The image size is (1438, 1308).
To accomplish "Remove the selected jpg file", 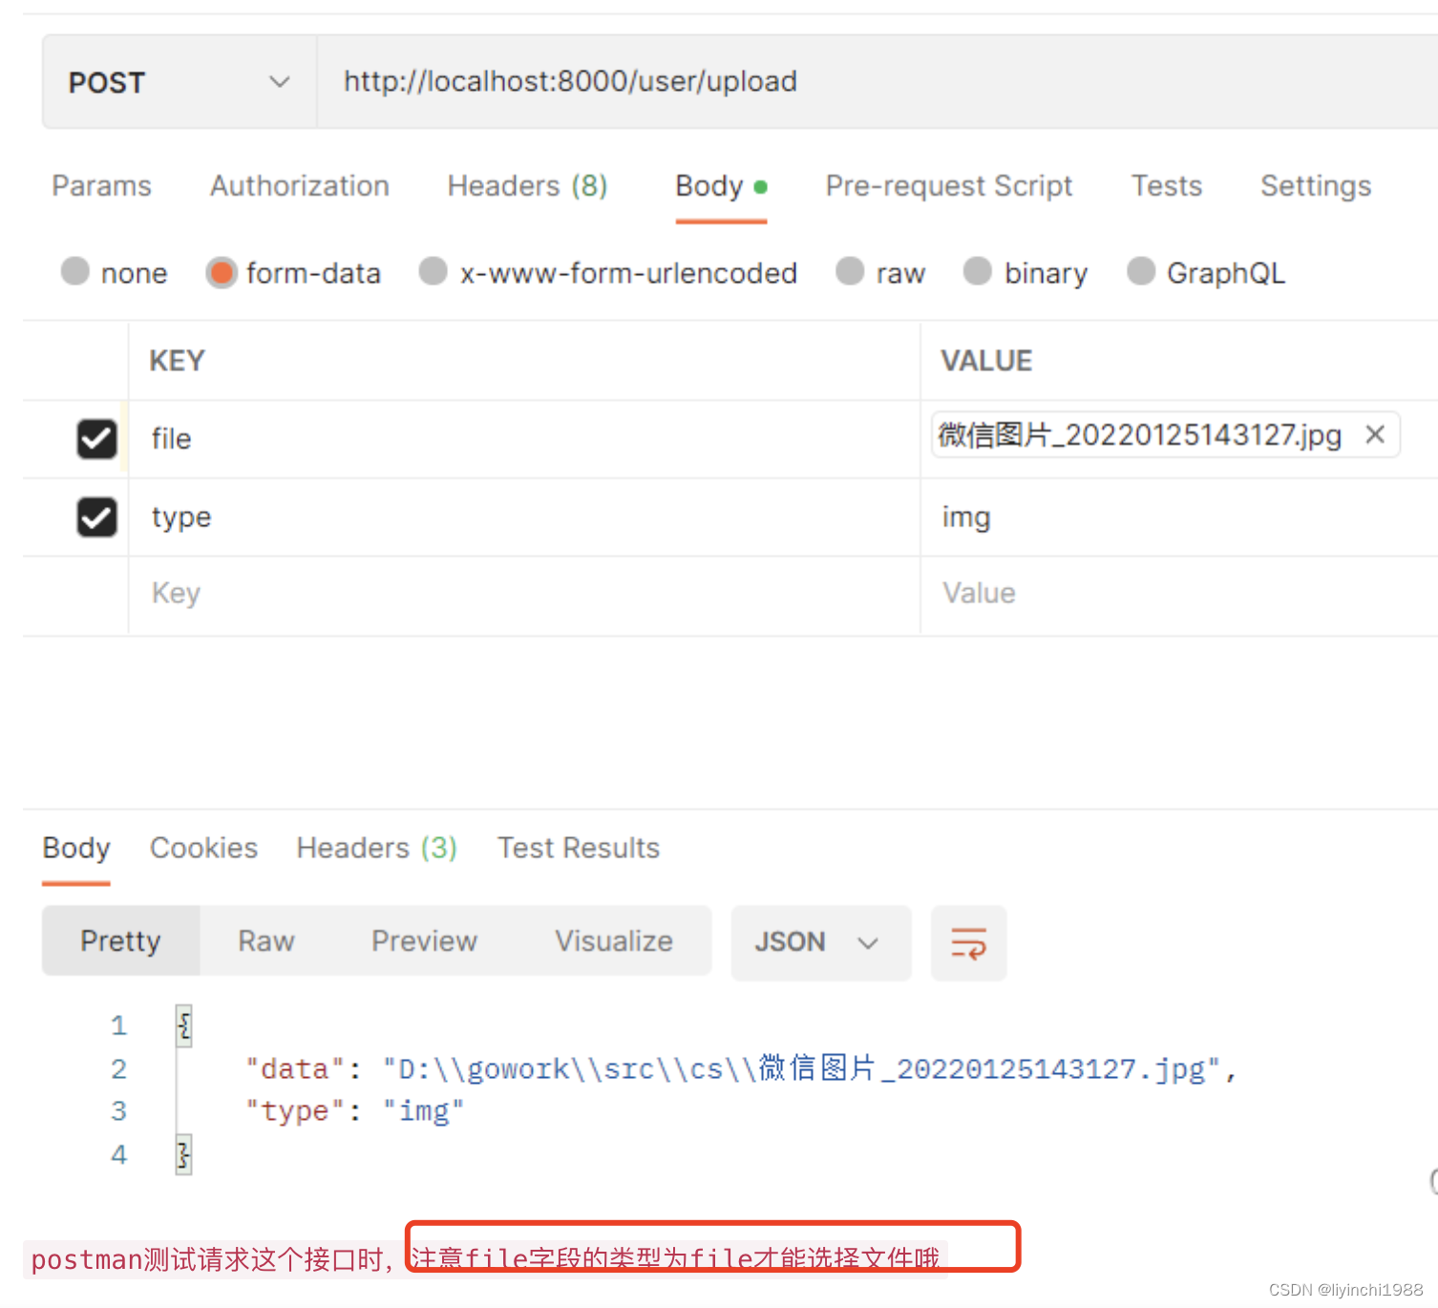I will 1375,434.
